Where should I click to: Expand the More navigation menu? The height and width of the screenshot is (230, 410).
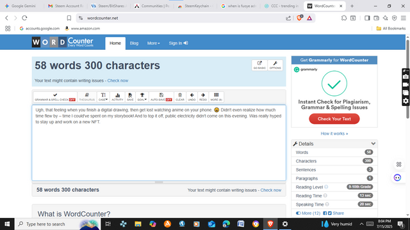(x=154, y=43)
